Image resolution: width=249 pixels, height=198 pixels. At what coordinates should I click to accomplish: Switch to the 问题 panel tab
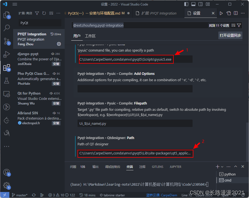[x=73, y=167]
